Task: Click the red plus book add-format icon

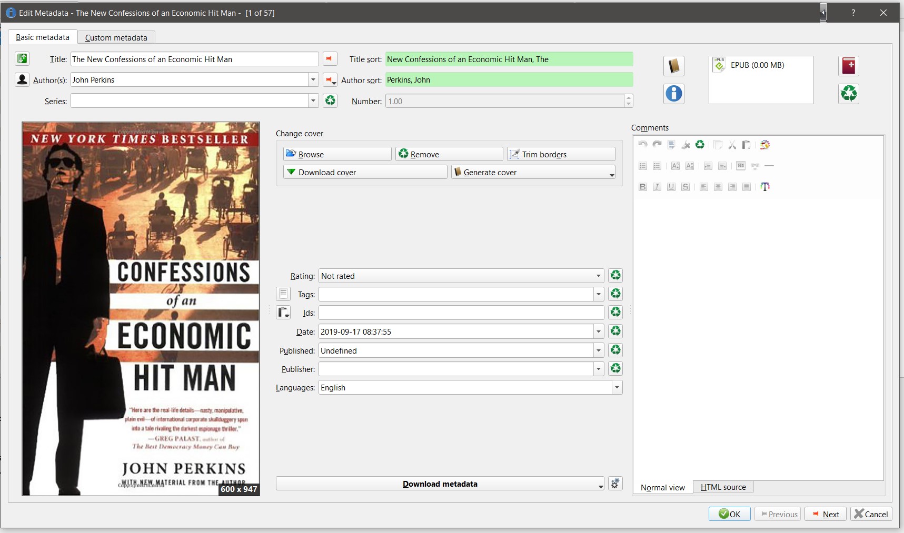Action: (848, 66)
